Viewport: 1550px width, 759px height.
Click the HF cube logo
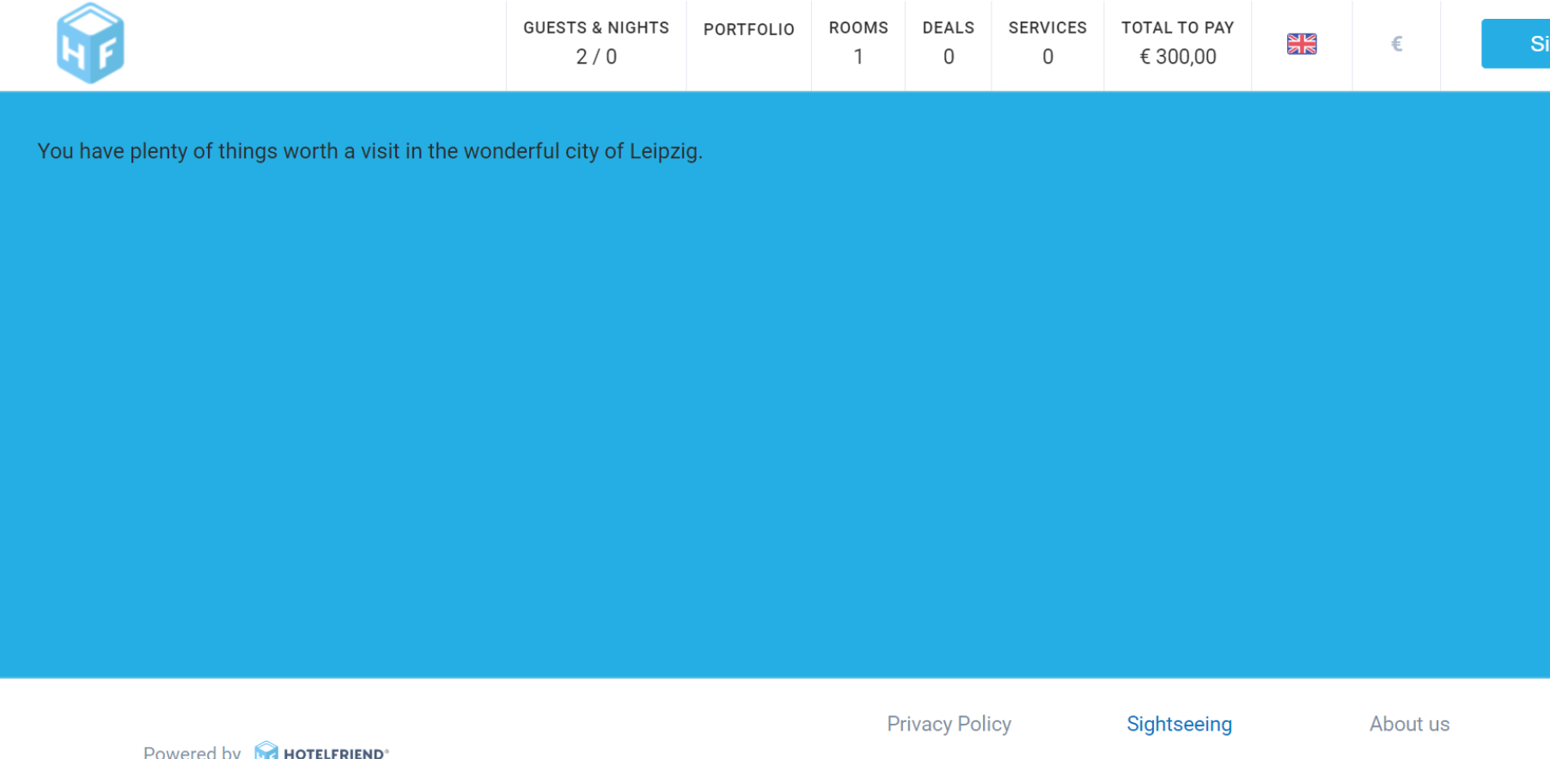(90, 43)
